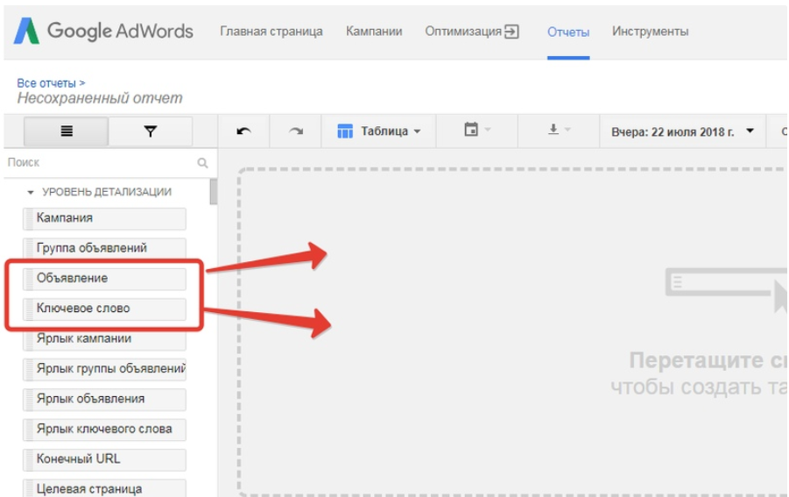Click the Google AdWords logo
The height and width of the screenshot is (497, 789).
103,32
